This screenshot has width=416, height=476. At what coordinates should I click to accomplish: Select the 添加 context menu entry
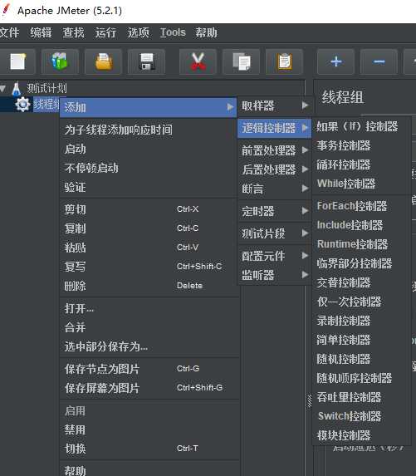click(148, 107)
